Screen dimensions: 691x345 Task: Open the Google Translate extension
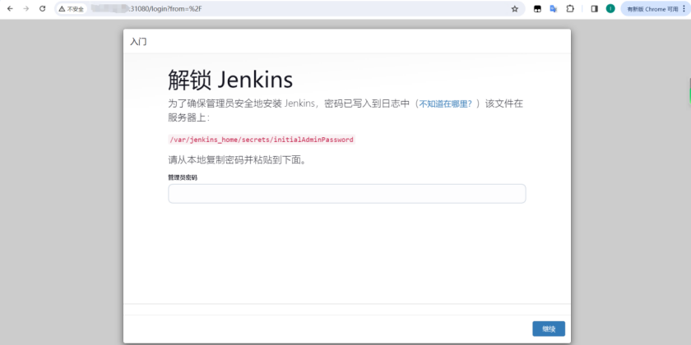pos(554,9)
